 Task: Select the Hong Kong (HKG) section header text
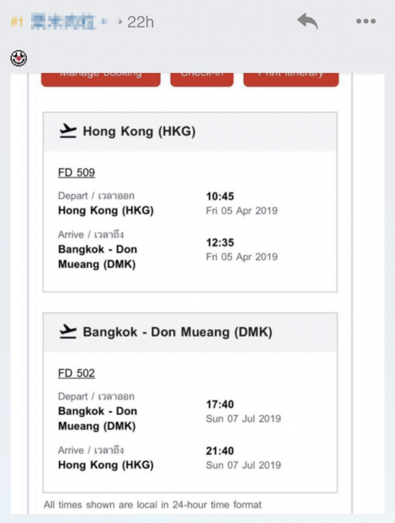click(139, 132)
